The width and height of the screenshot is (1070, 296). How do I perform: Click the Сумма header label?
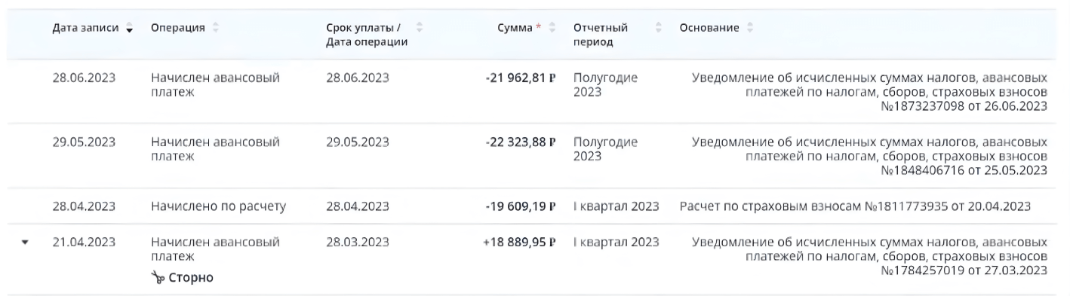[515, 29]
